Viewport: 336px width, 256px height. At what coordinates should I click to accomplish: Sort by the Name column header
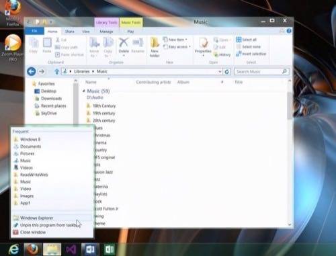[x=91, y=82]
